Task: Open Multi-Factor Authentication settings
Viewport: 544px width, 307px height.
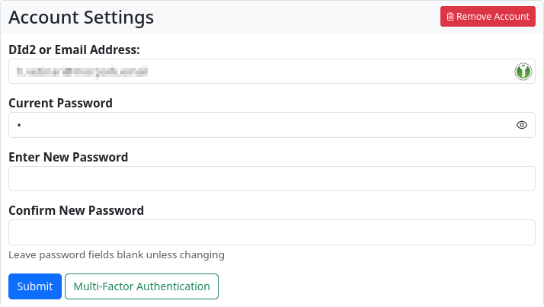Action: 142,286
